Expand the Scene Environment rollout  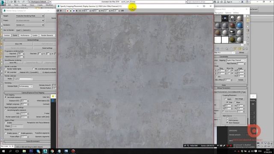27,141
